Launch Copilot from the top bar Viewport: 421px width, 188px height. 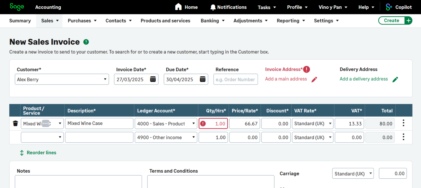[399, 7]
